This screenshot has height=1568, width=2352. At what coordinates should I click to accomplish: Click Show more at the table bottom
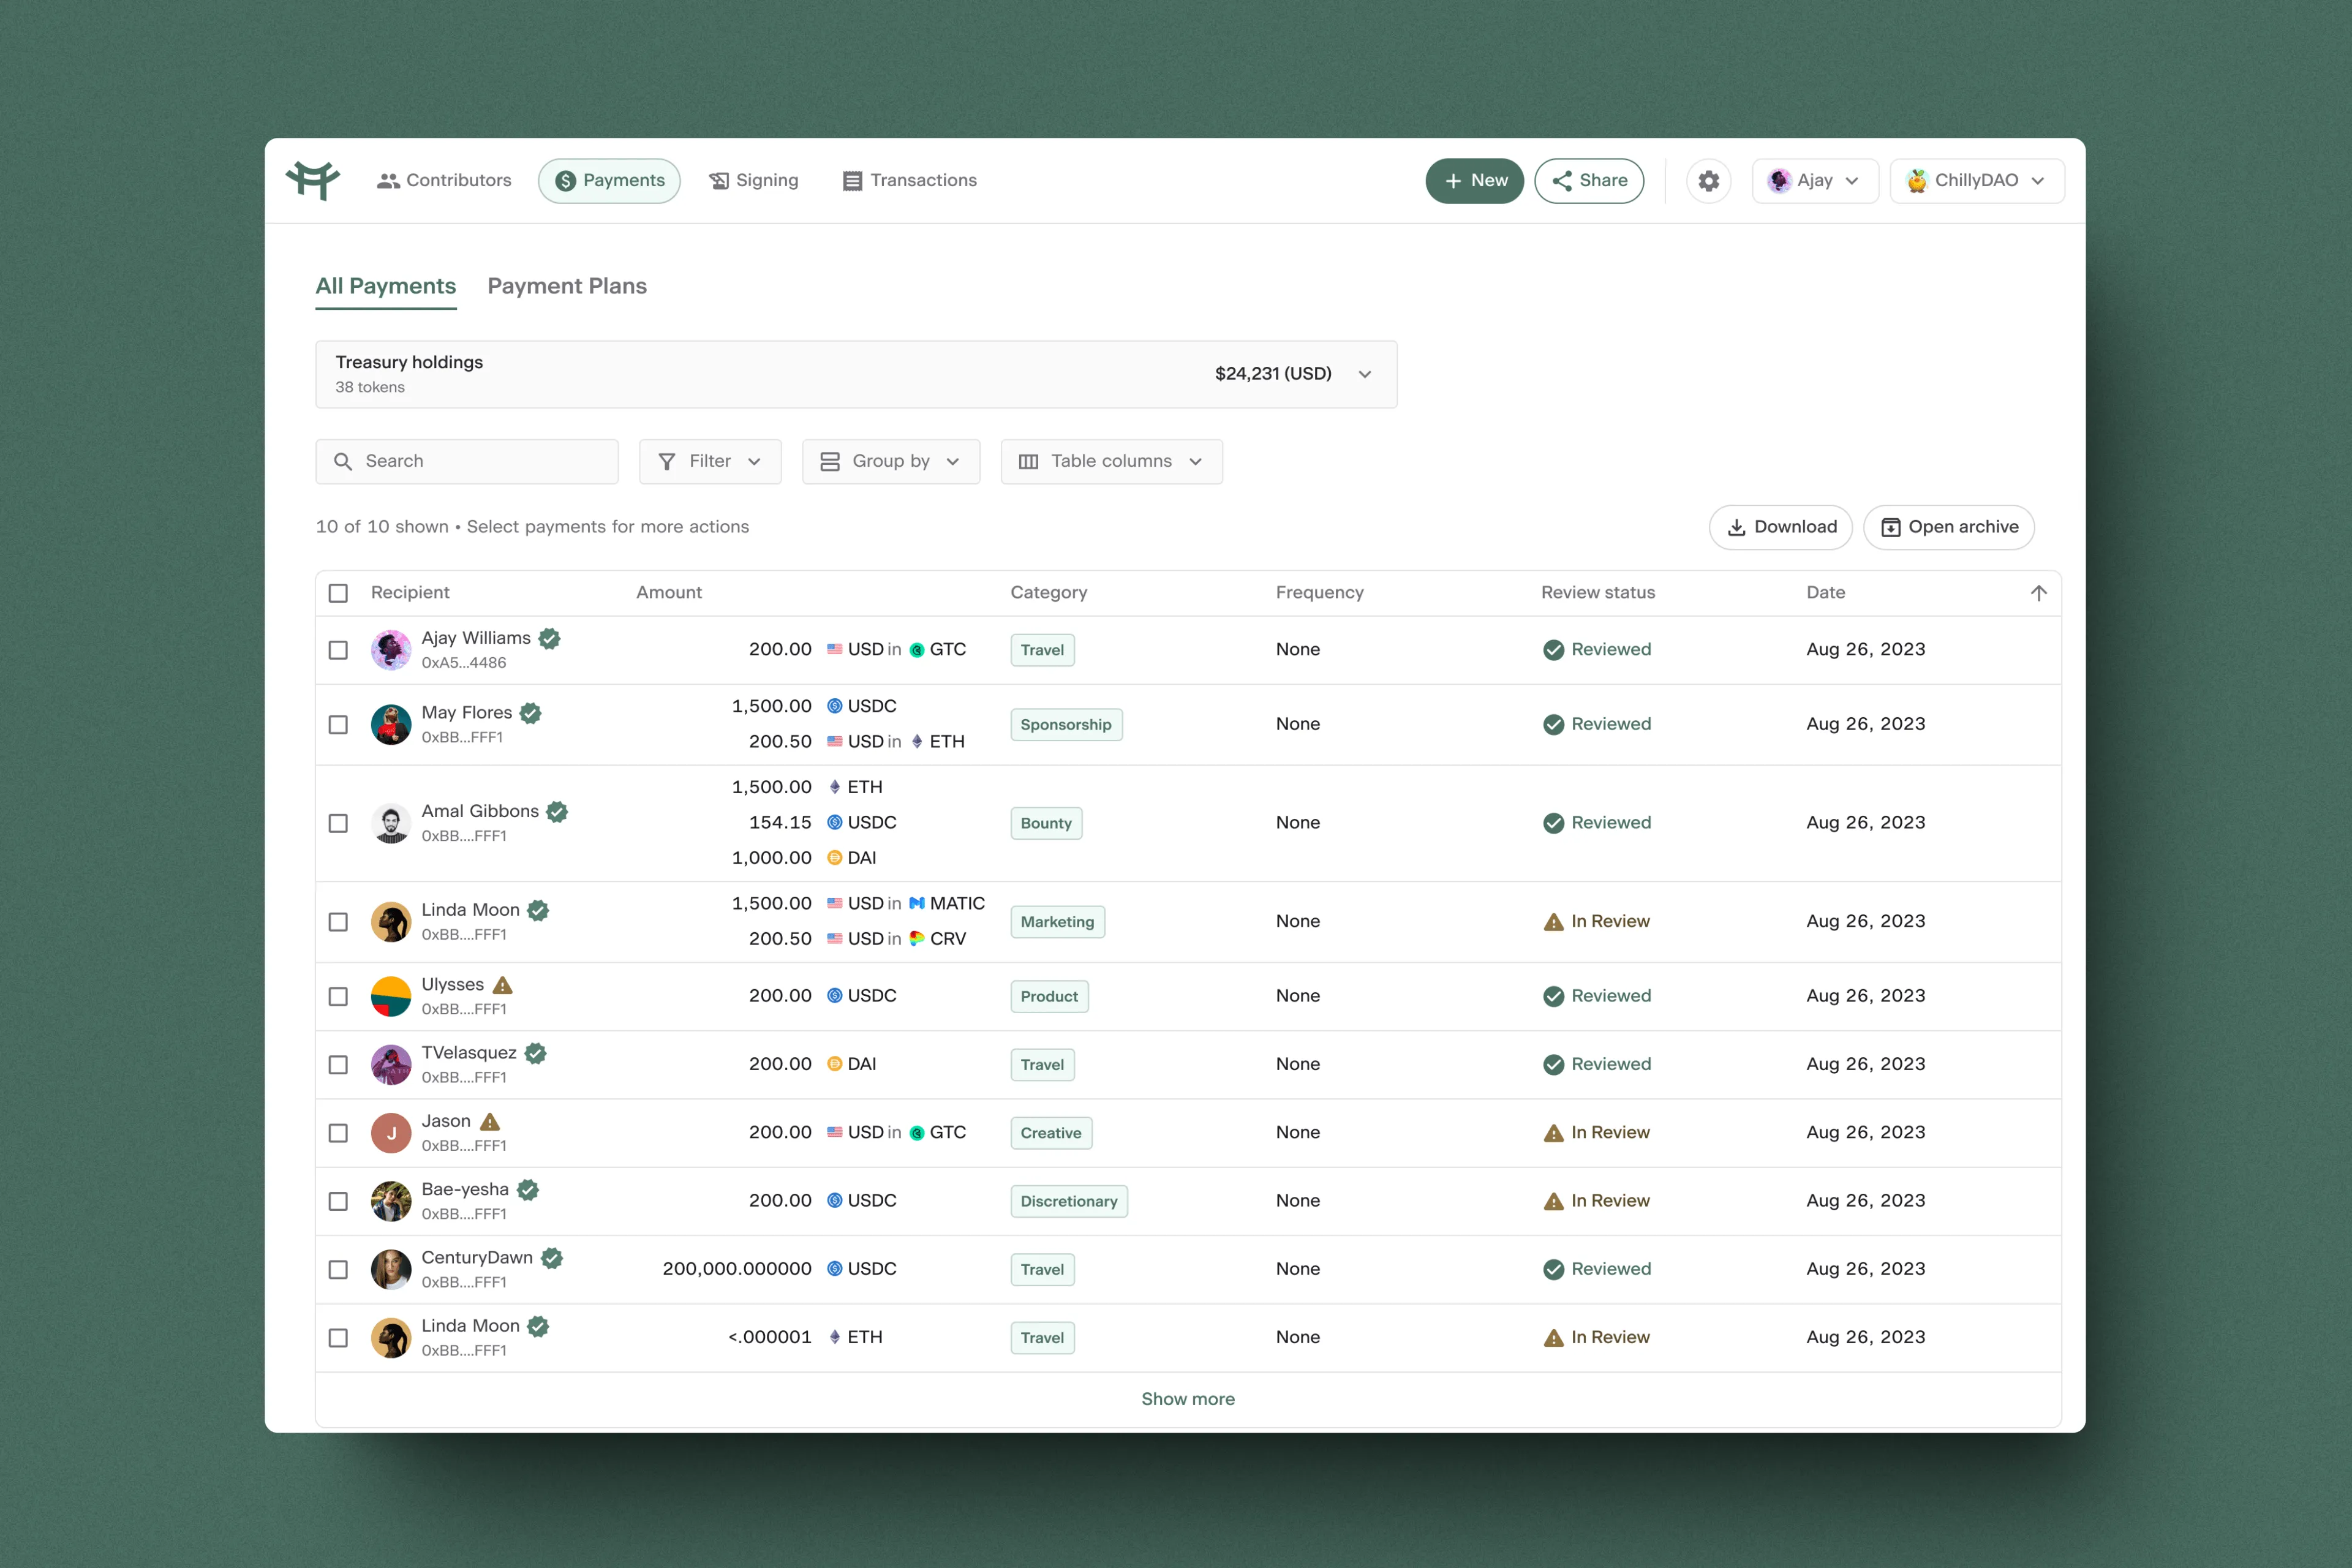tap(1188, 1399)
